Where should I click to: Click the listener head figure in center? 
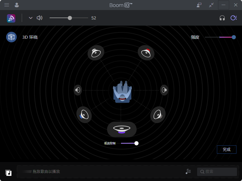coord(122,92)
